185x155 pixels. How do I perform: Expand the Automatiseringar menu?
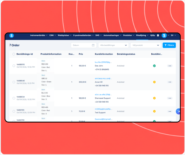112,35
